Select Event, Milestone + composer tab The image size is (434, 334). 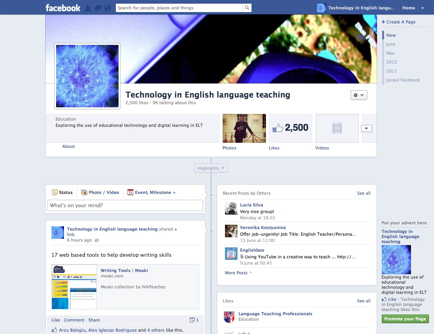click(151, 192)
